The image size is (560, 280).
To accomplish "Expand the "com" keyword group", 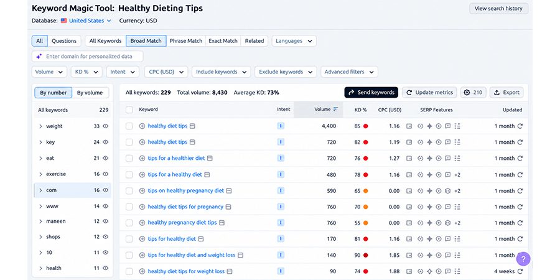I will click(x=40, y=190).
